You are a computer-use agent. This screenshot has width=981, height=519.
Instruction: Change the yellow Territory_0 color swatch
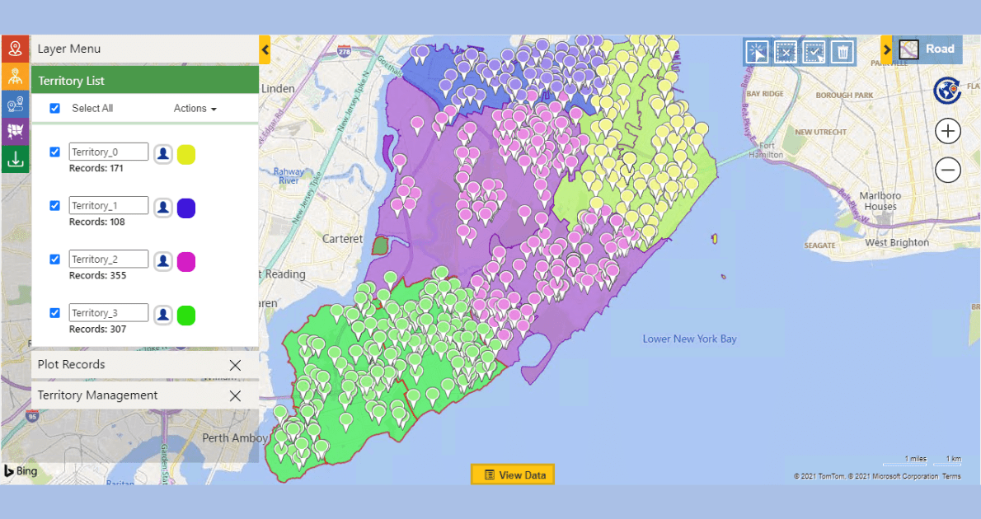coord(185,154)
